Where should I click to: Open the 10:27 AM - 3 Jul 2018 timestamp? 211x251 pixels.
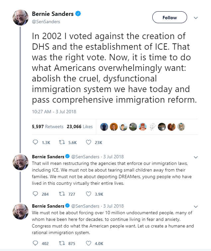pyautogui.click(x=54, y=112)
